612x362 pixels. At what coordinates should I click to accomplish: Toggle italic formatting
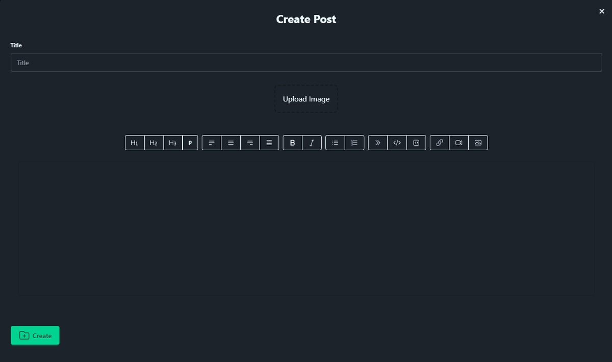(312, 143)
